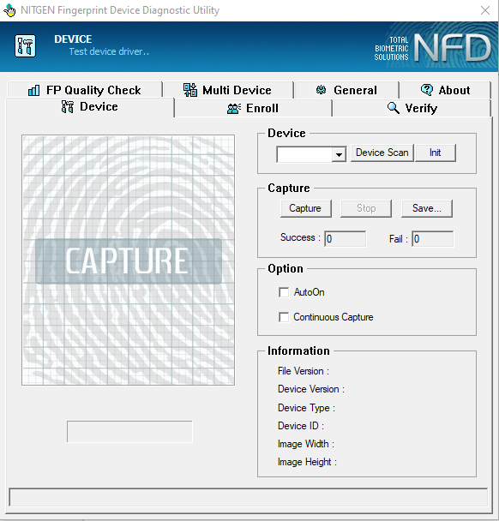499x521 pixels.
Task: Click the empty box below the fingerprint preview
Action: 129,432
